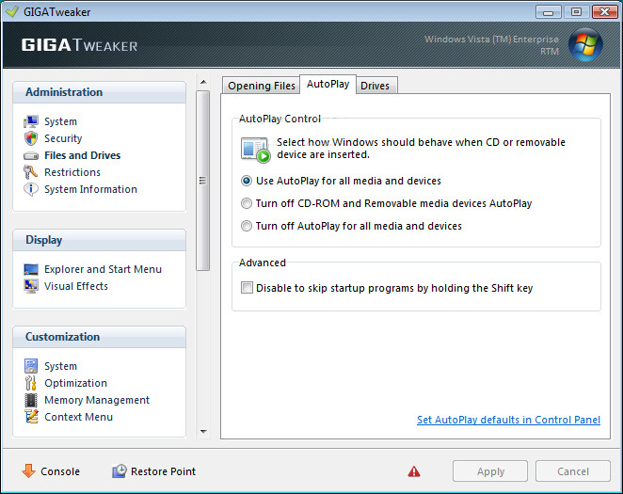Image resolution: width=623 pixels, height=494 pixels.
Task: Open Context Menu section
Action: (78, 417)
